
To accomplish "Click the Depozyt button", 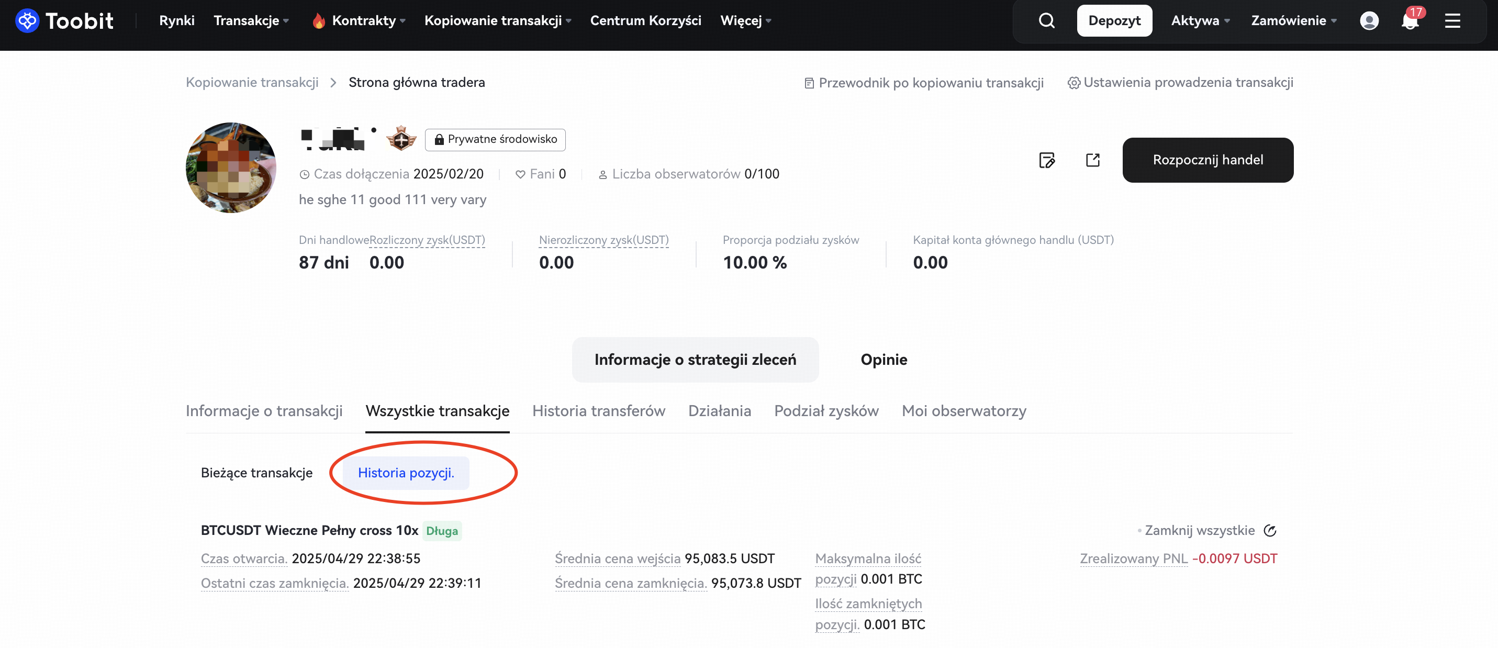I will click(x=1114, y=21).
